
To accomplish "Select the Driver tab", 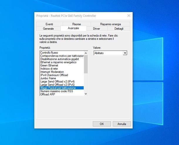I will (x=97, y=29).
